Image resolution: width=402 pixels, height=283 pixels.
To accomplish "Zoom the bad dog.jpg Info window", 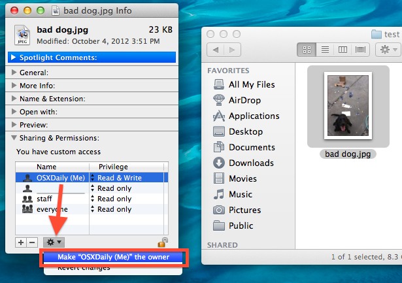I will [x=41, y=10].
